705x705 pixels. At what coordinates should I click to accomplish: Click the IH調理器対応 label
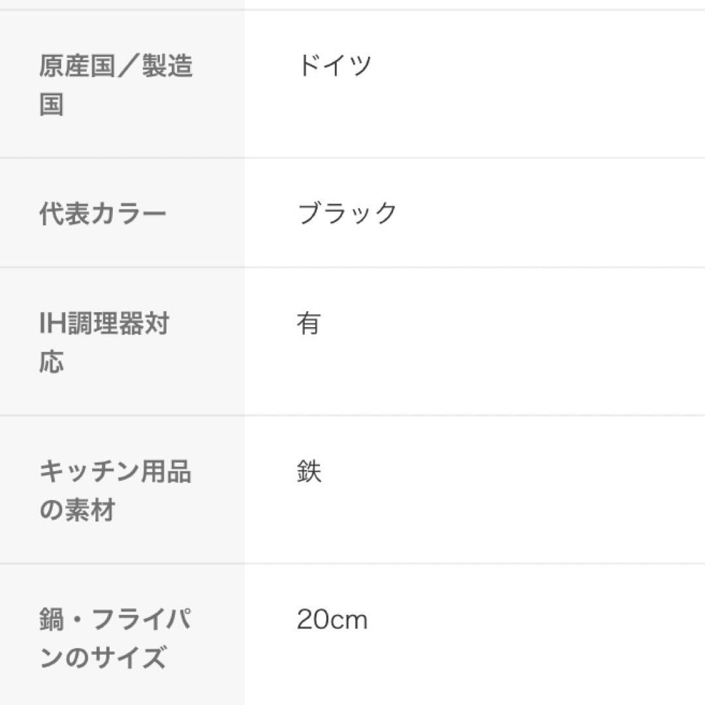(x=104, y=342)
